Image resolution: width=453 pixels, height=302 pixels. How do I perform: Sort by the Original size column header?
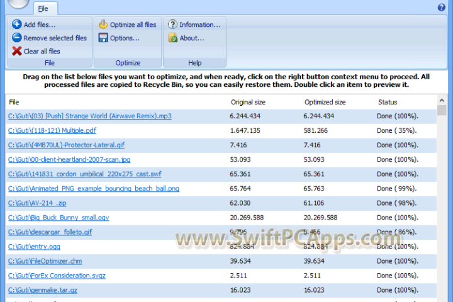coord(248,102)
